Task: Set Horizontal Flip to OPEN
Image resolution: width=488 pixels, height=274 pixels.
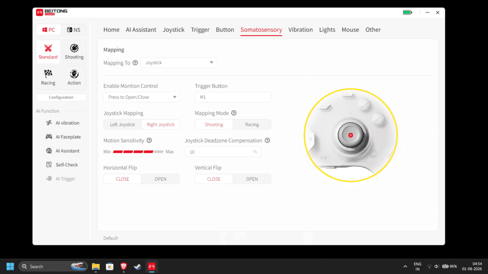Action: [161, 179]
